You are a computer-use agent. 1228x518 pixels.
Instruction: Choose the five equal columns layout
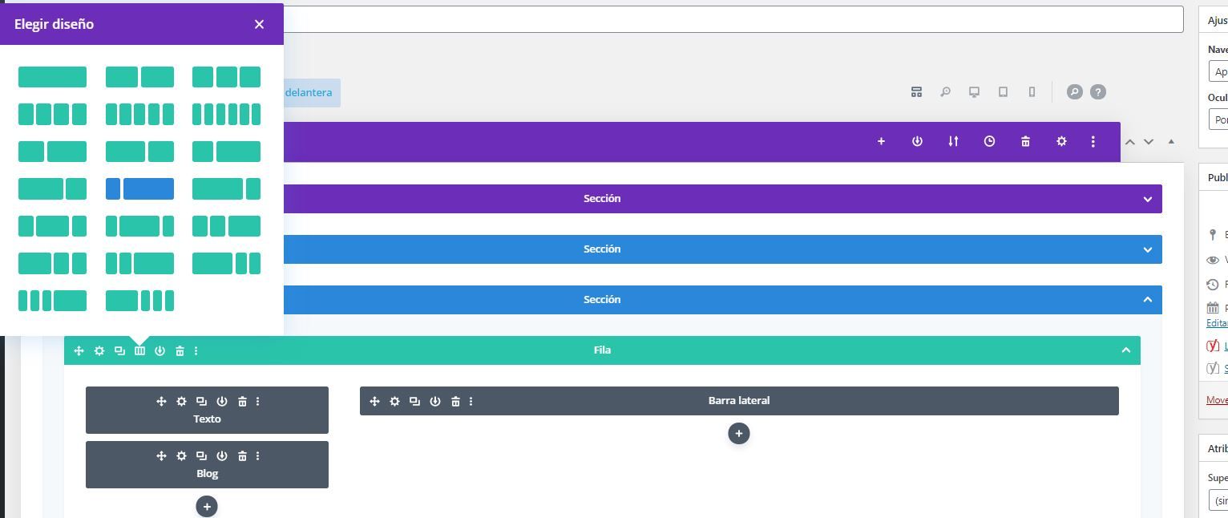139,114
